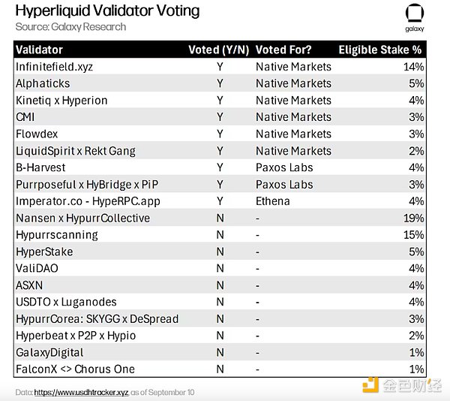The width and height of the screenshot is (450, 401).
Task: Select FalconX <> Chorus One validator
Action: pyautogui.click(x=75, y=369)
